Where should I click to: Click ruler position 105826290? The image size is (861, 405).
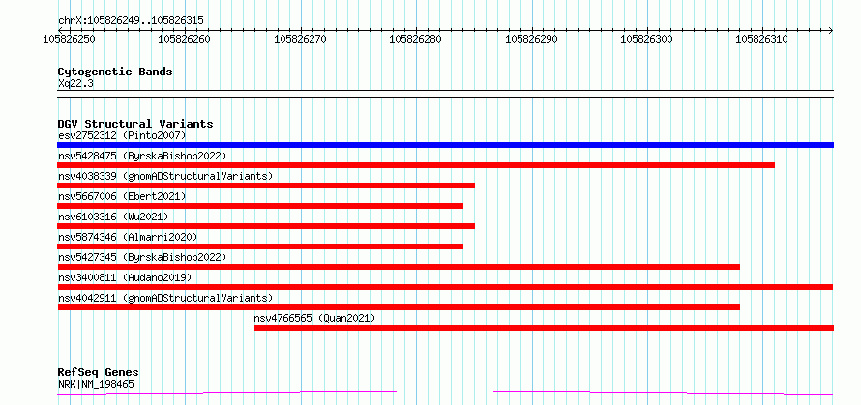(531, 39)
